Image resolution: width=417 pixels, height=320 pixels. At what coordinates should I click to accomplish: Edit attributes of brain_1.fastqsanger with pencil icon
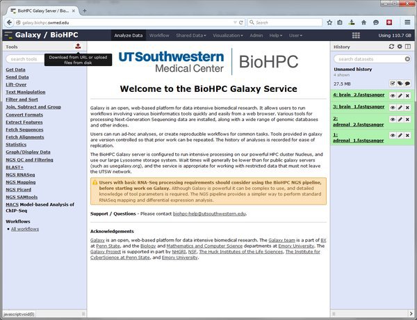coord(400,107)
